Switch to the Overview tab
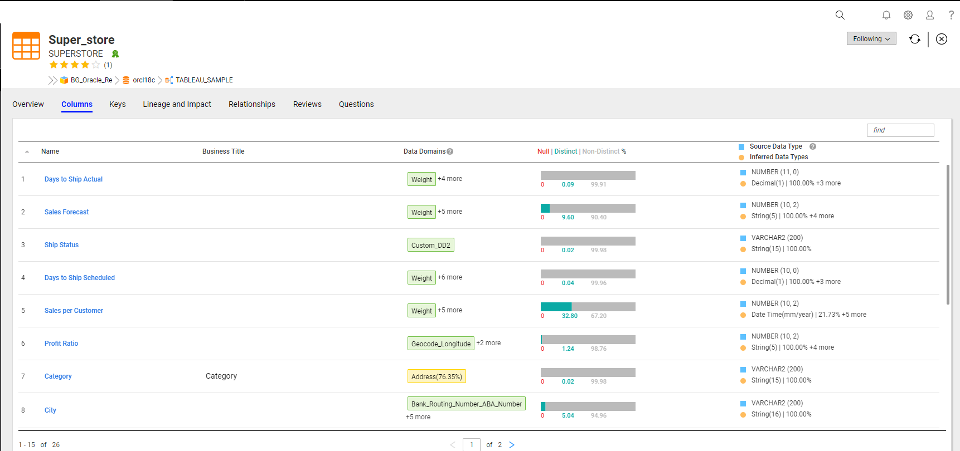 tap(28, 104)
